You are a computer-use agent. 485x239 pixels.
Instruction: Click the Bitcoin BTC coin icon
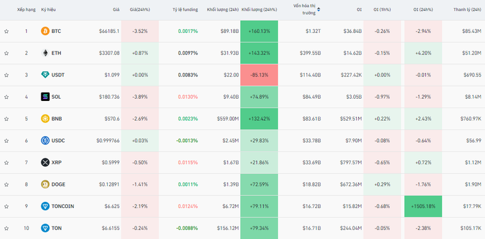[x=45, y=31]
